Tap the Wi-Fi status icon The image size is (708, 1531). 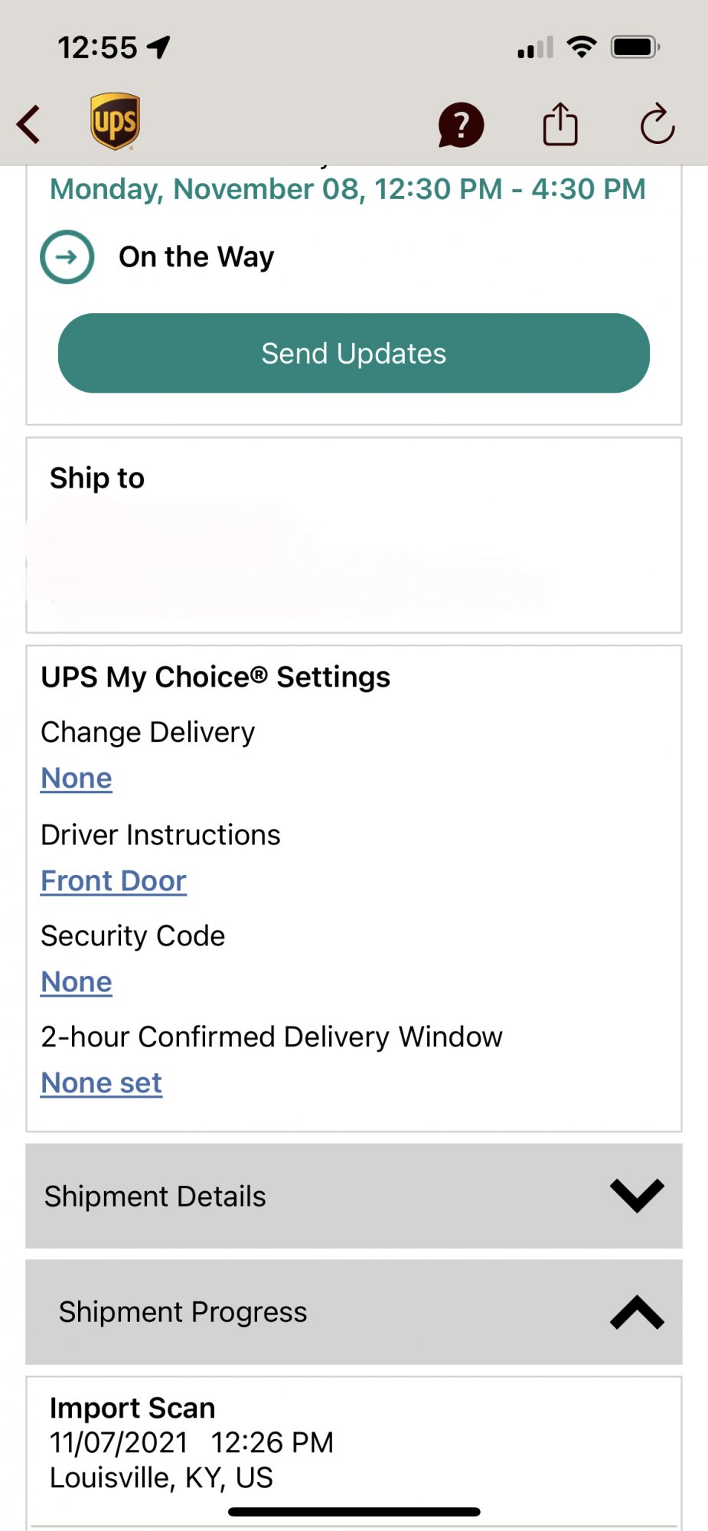tap(582, 47)
